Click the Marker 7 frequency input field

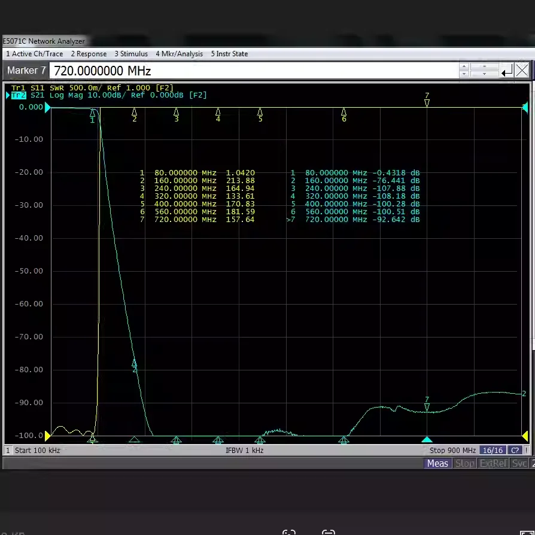pyautogui.click(x=254, y=71)
